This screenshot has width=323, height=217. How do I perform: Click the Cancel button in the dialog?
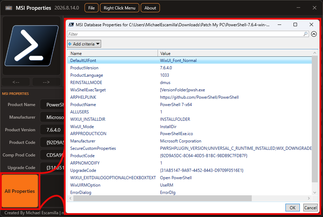[310, 208]
